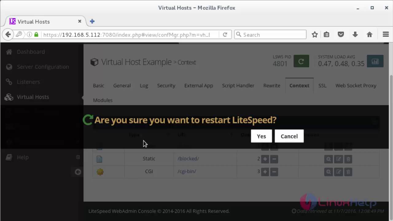Click the Static type cell
Screen dimensions: 393x221
coord(149,159)
